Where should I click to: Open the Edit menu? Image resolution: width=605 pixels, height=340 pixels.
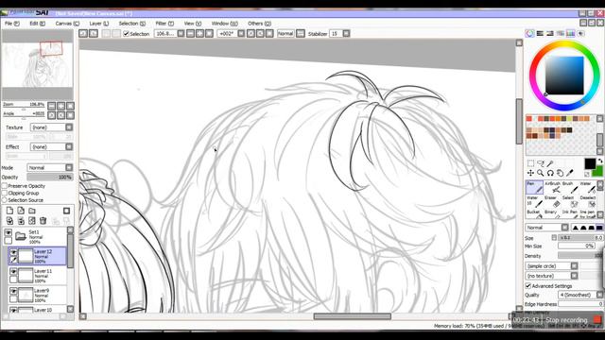[37, 24]
